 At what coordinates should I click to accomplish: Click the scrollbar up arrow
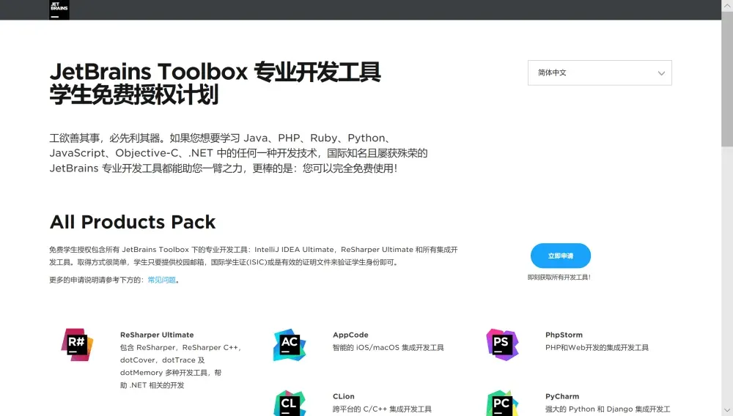tap(727, 5)
